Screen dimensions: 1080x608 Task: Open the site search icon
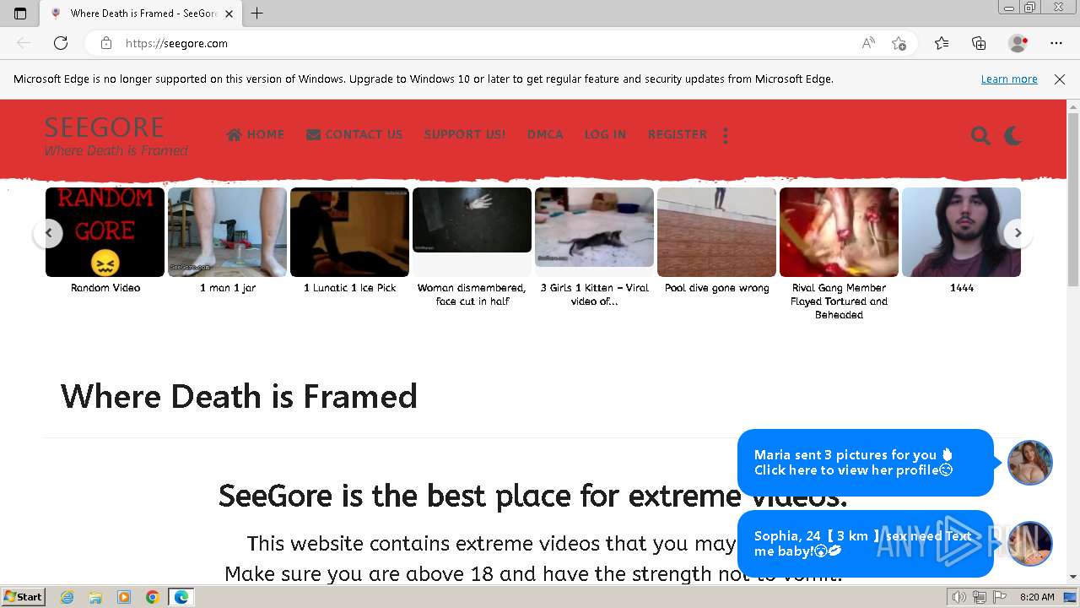point(980,136)
